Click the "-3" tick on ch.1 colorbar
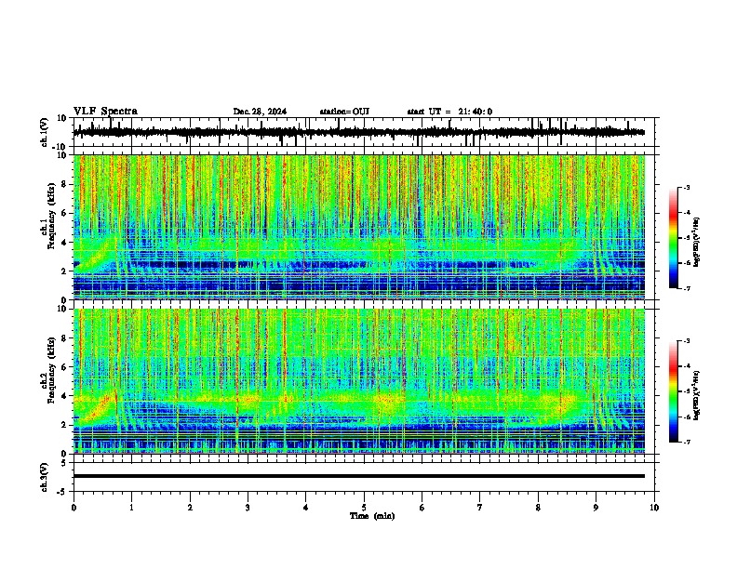Image resolution: width=737 pixels, height=569 pixels. [687, 187]
